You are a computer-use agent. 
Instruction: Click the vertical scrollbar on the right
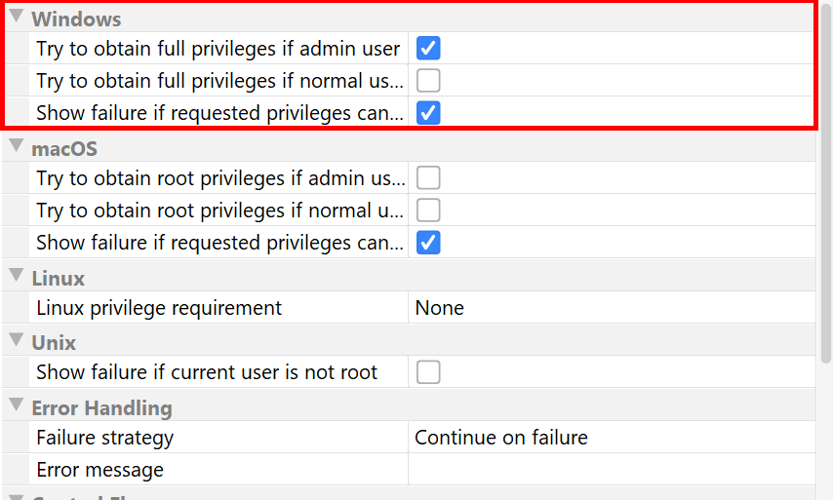pyautogui.click(x=826, y=244)
